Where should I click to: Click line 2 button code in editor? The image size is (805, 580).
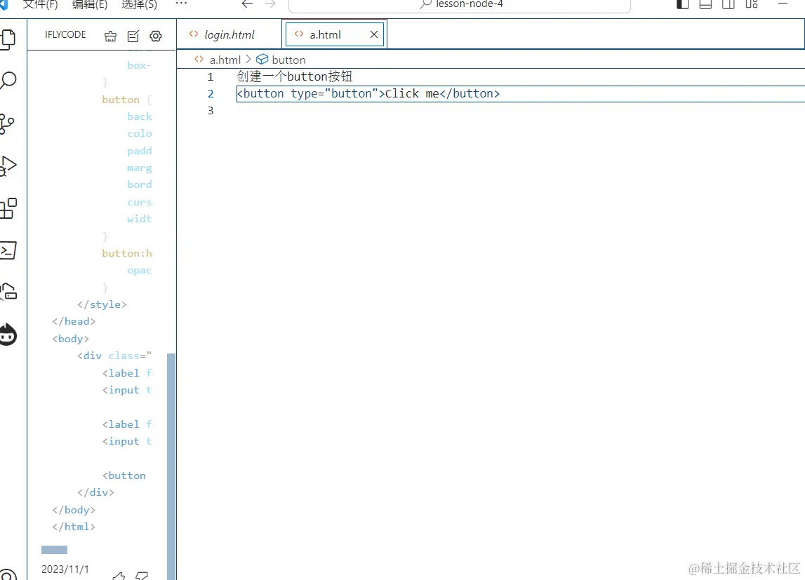coord(368,93)
